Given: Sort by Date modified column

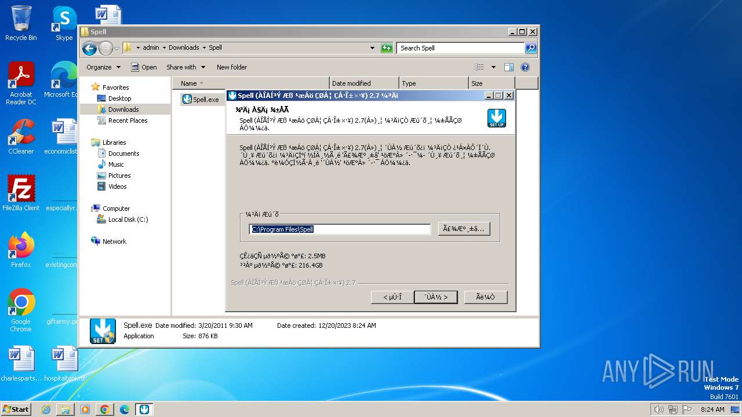Looking at the screenshot, I should pyautogui.click(x=364, y=83).
